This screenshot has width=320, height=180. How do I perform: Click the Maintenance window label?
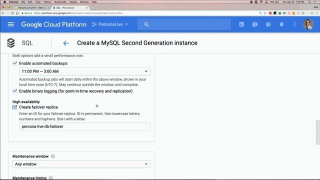coord(30,156)
